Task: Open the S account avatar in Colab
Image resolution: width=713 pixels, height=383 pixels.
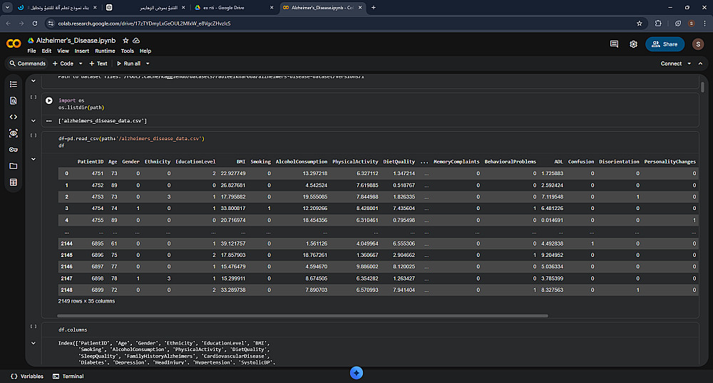Action: tap(698, 44)
